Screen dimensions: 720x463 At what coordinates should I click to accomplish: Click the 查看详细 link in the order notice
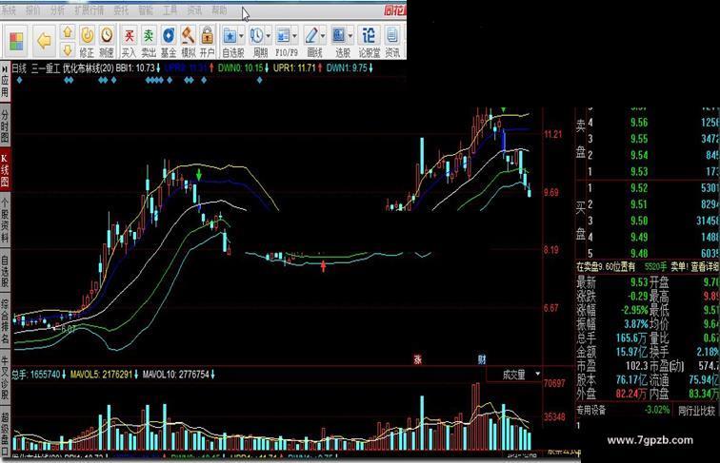pos(704,267)
